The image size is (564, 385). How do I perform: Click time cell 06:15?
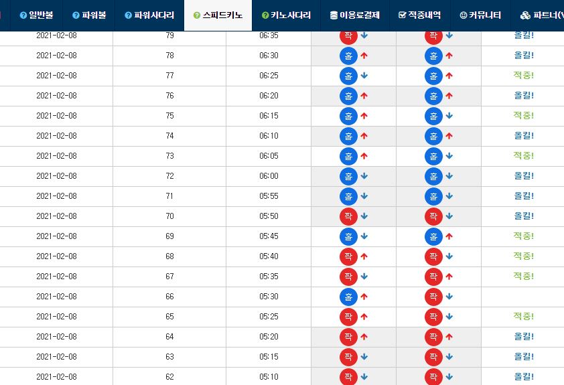pos(269,116)
